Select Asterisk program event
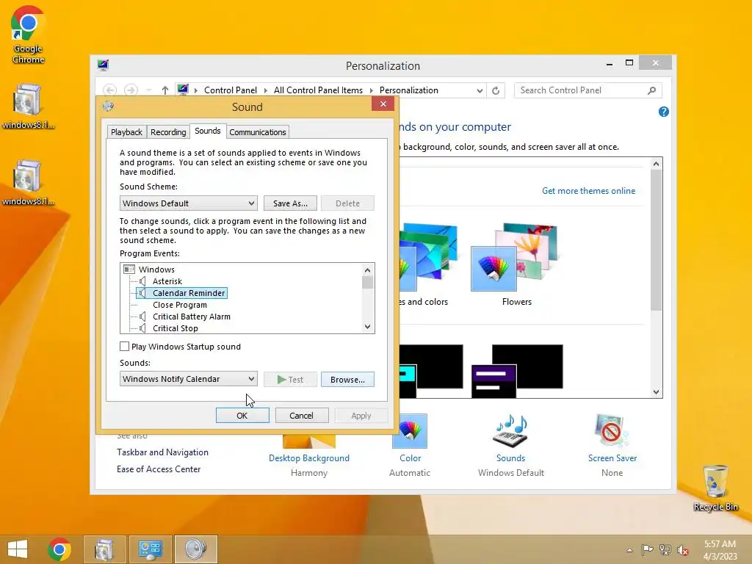This screenshot has width=752, height=564. 167,281
